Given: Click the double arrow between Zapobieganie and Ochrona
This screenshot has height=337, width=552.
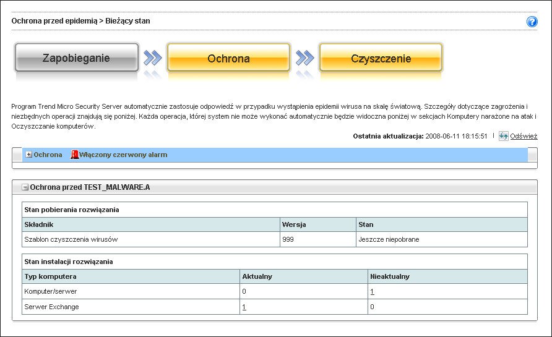Looking at the screenshot, I should click(153, 58).
